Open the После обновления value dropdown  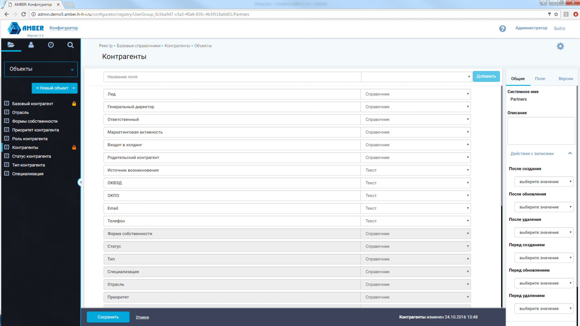tap(544, 207)
